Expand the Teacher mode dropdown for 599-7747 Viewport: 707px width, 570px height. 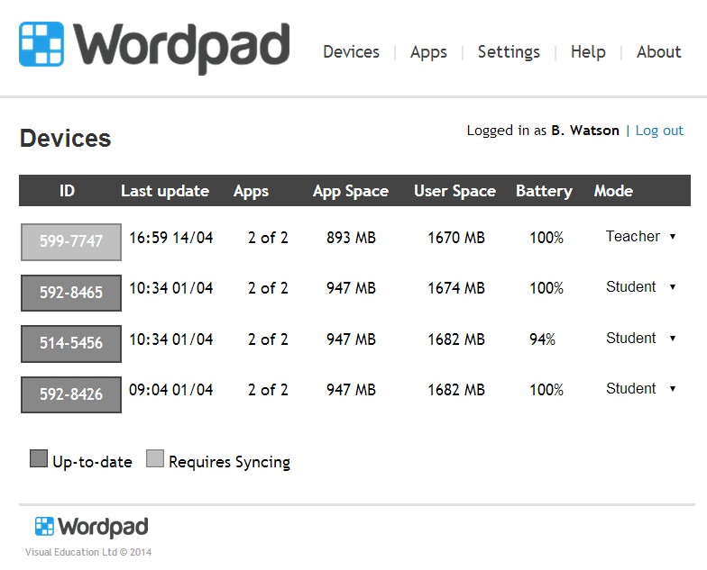(x=640, y=236)
